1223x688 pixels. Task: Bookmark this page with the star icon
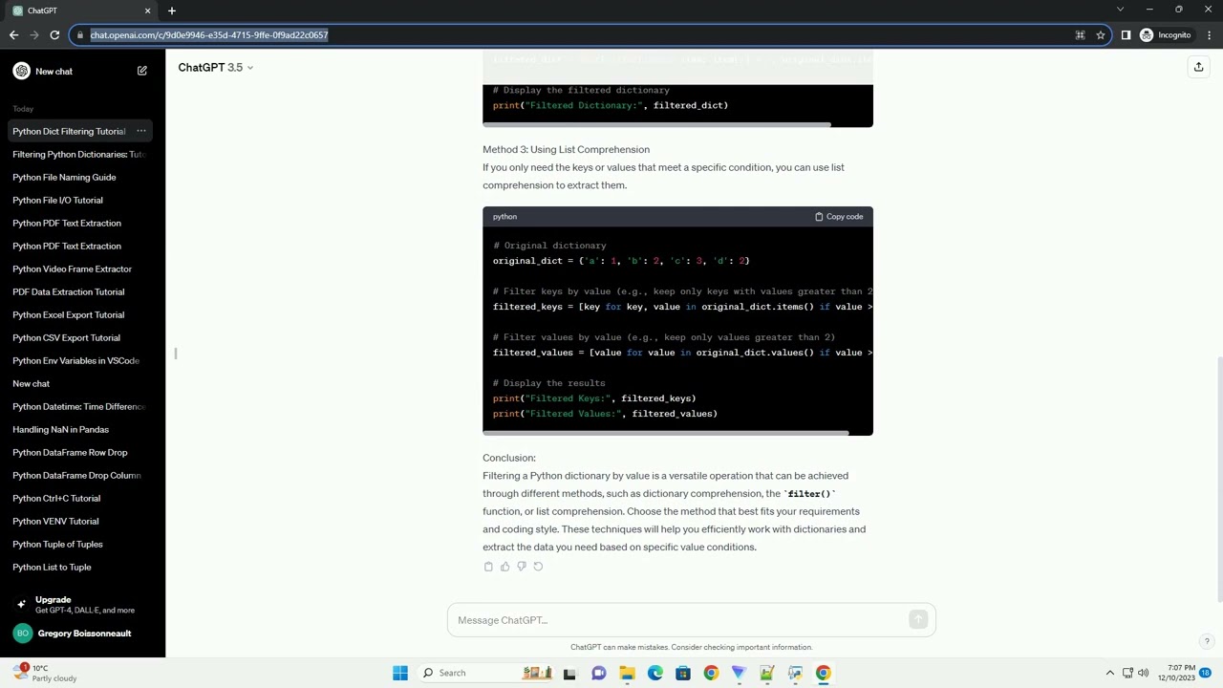click(x=1101, y=35)
